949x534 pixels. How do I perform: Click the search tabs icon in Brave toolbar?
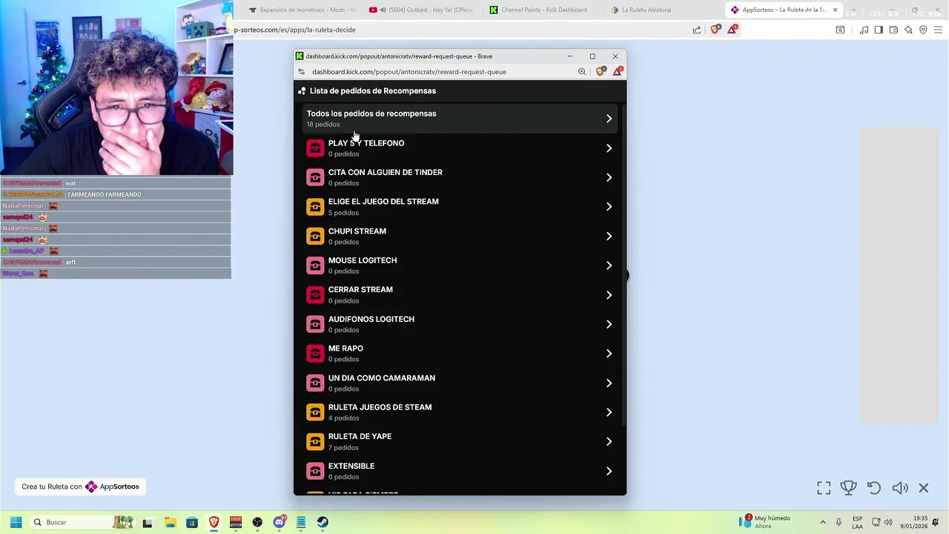coord(840,30)
